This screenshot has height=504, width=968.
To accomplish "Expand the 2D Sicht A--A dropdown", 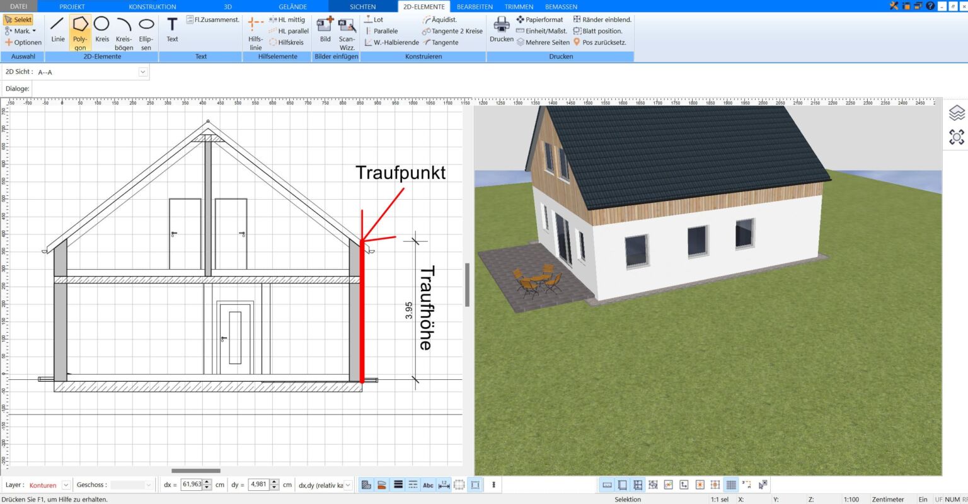I will pos(142,72).
